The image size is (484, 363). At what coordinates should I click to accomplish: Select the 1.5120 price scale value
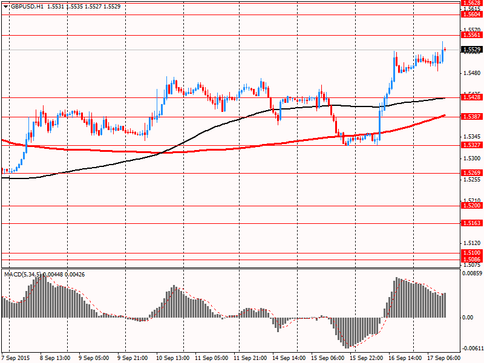(473, 243)
